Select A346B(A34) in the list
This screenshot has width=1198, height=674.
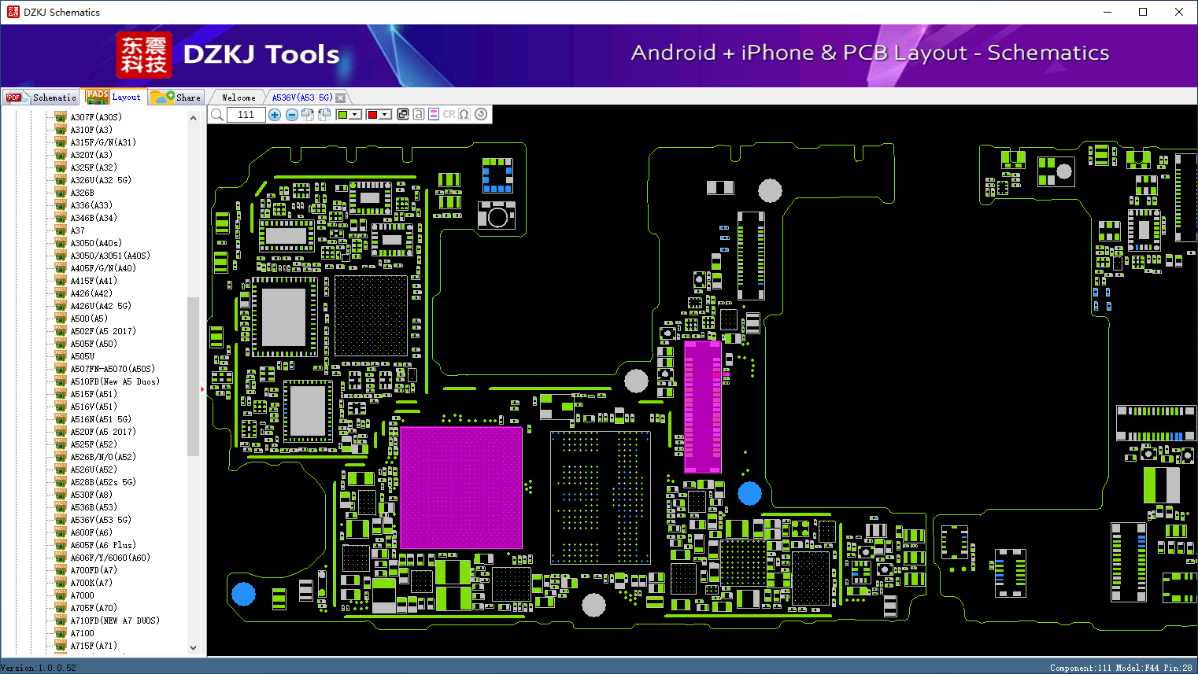point(94,218)
